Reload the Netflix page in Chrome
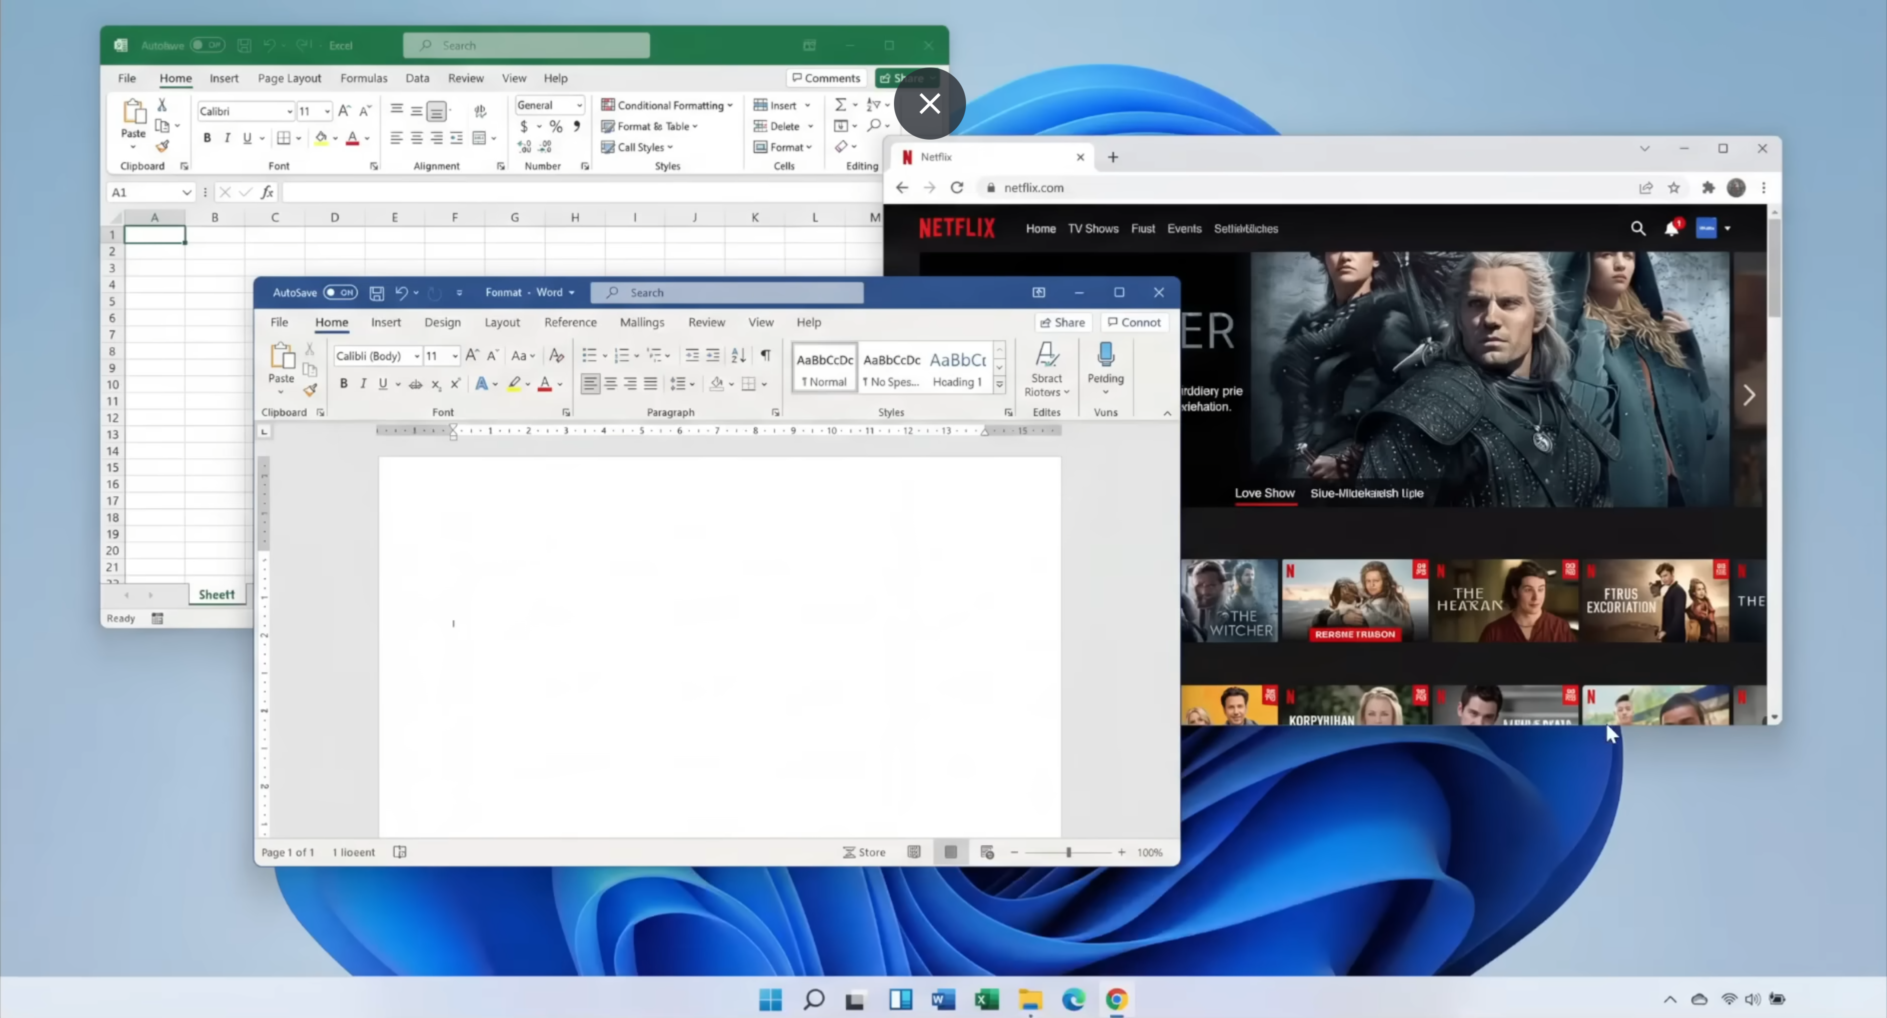 [x=957, y=188]
